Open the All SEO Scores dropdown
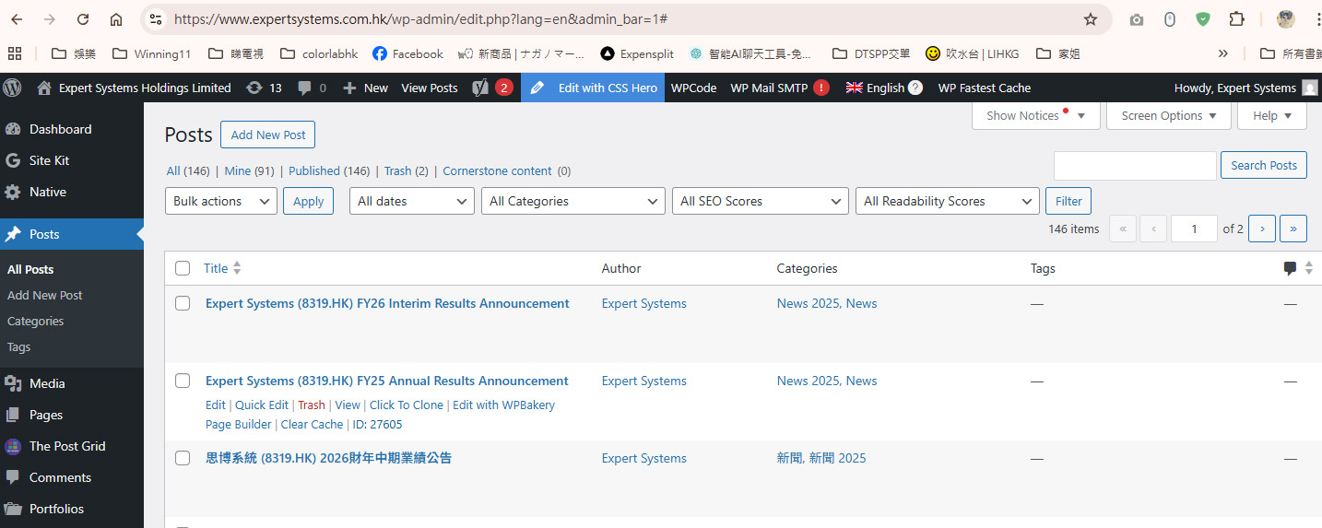 (x=760, y=201)
